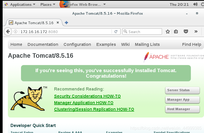Click the Manager App button
Viewport: 204px width, 133px height.
(x=182, y=100)
